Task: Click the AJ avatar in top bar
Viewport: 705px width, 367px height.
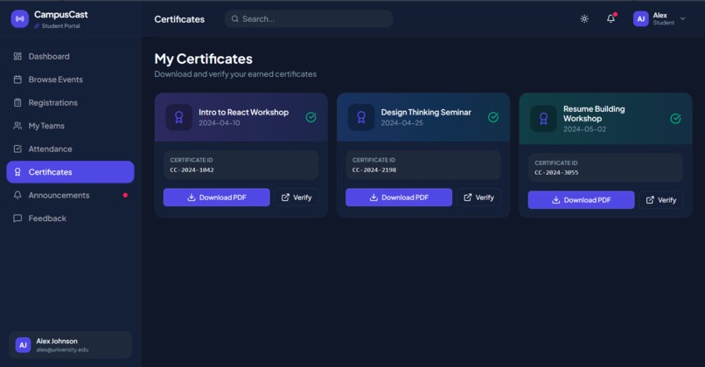Action: (x=640, y=19)
